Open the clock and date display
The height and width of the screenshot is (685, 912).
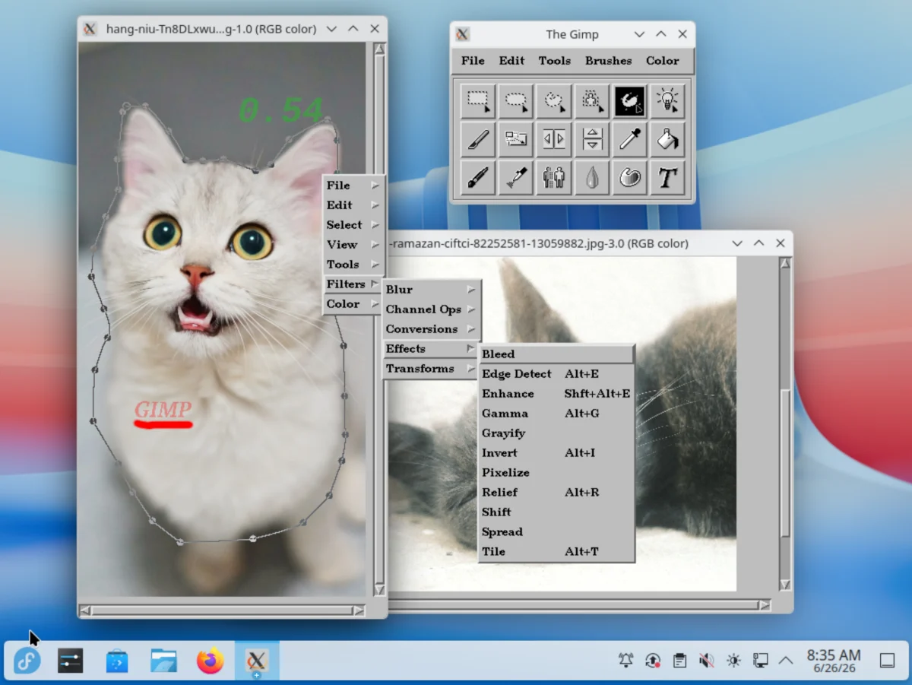tap(834, 661)
